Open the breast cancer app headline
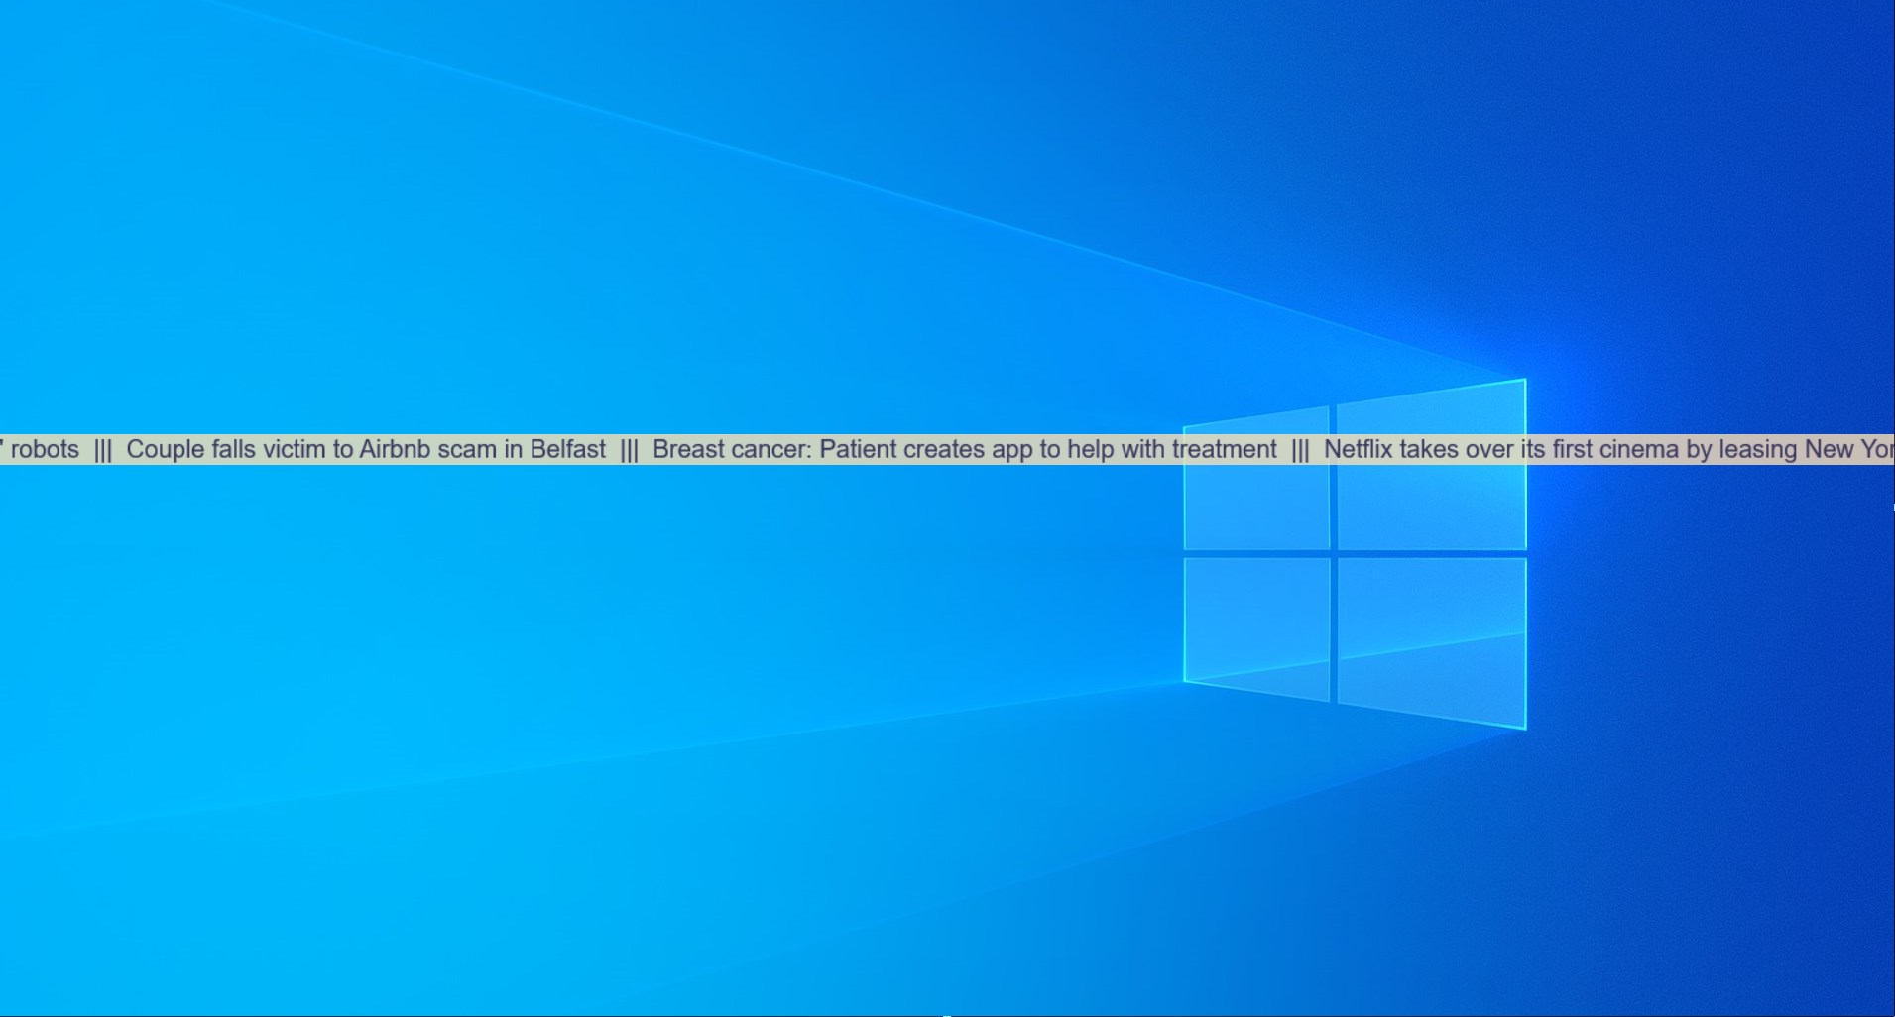The image size is (1895, 1017). 967,449
